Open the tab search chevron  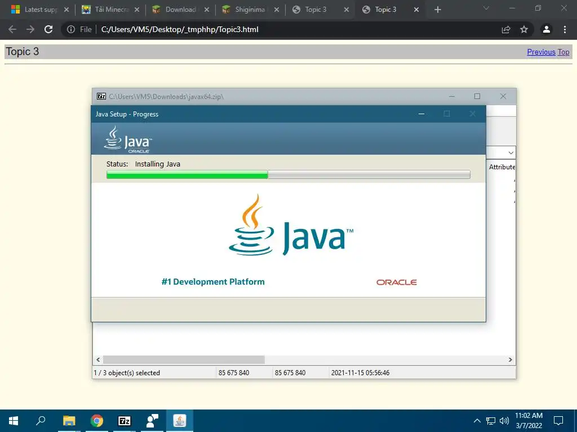486,8
